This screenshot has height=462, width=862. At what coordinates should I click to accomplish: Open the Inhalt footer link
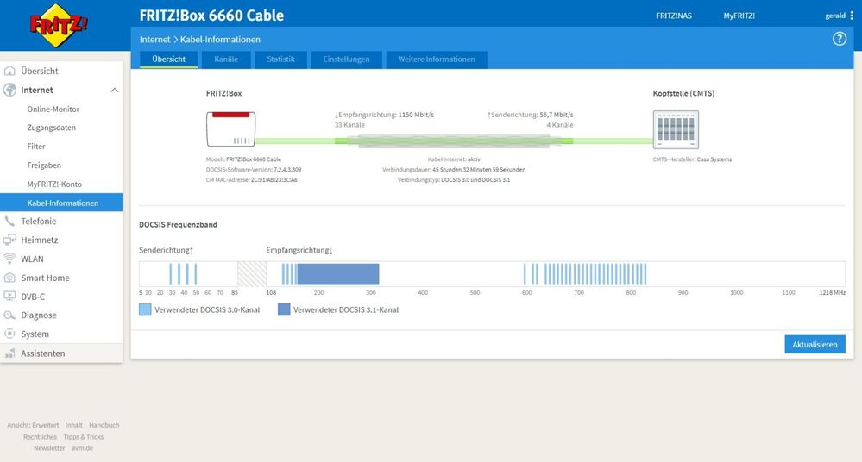coord(73,425)
